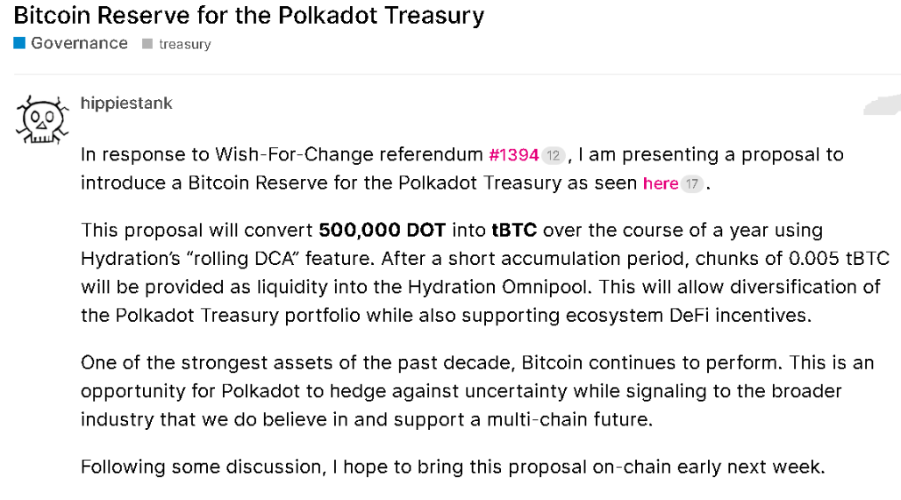Click the bold 500,000 DOT text

click(x=383, y=230)
